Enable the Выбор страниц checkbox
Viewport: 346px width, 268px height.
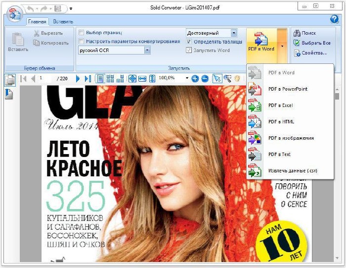coord(82,33)
